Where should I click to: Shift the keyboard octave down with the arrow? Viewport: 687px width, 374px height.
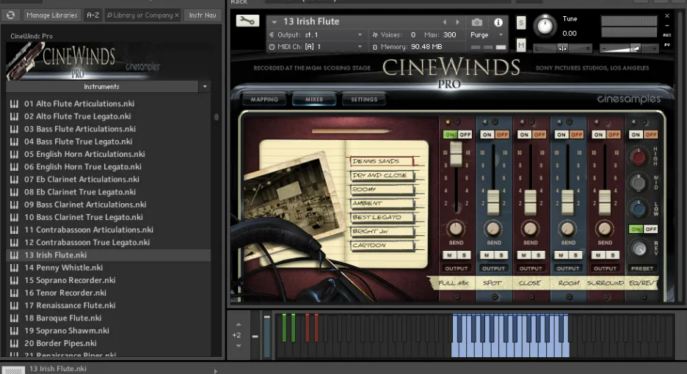tap(239, 345)
